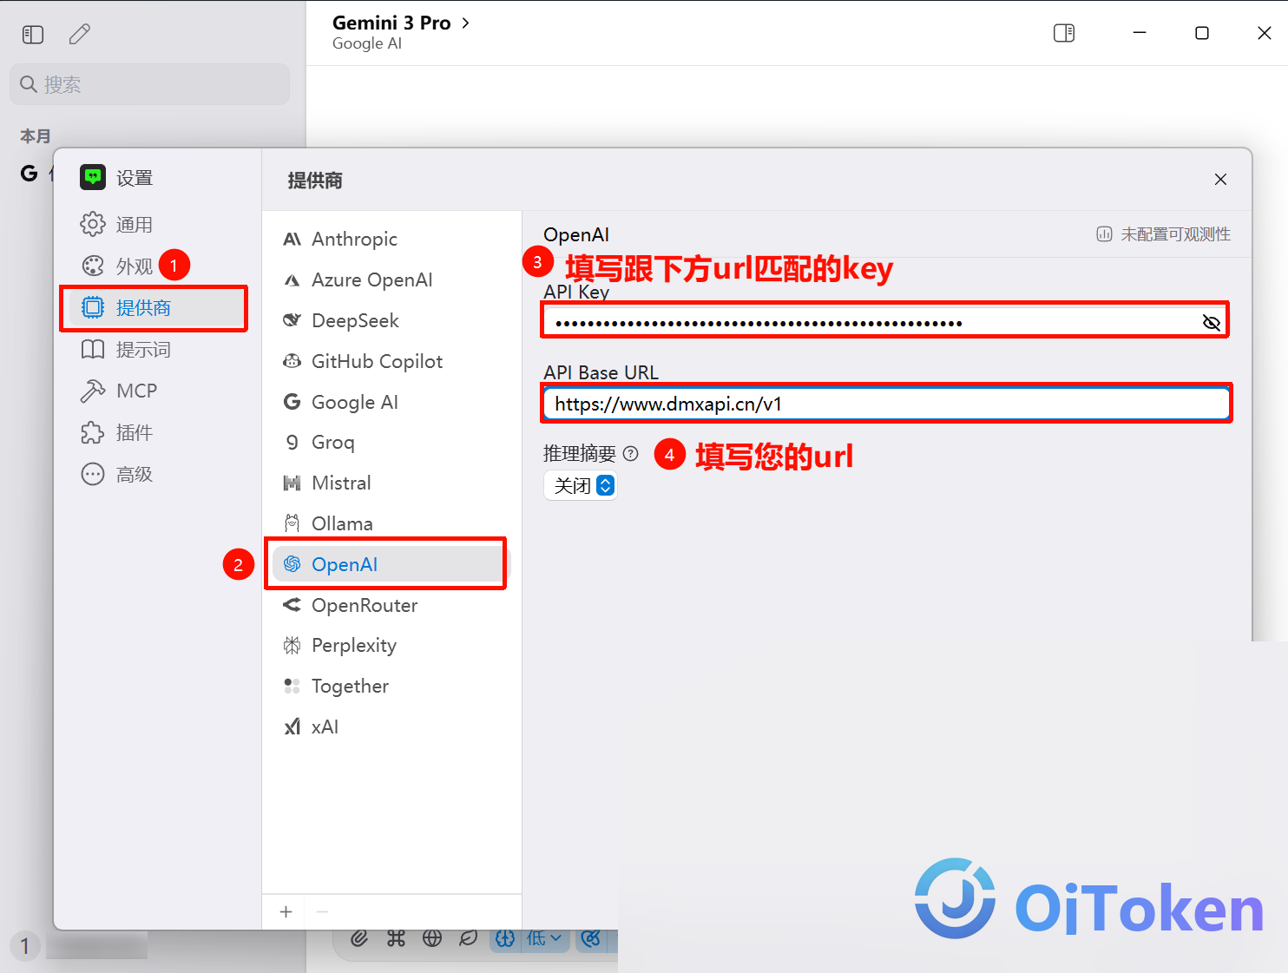Viewport: 1288px width, 973px height.
Task: Toggle the left sidebar panel icon
Action: click(x=33, y=35)
